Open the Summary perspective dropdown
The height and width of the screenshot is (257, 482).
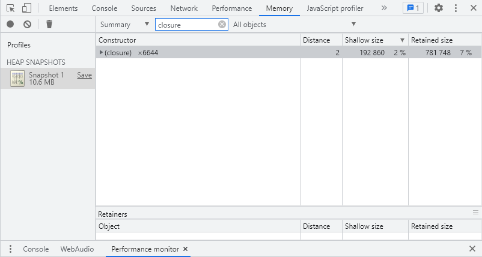tap(124, 25)
